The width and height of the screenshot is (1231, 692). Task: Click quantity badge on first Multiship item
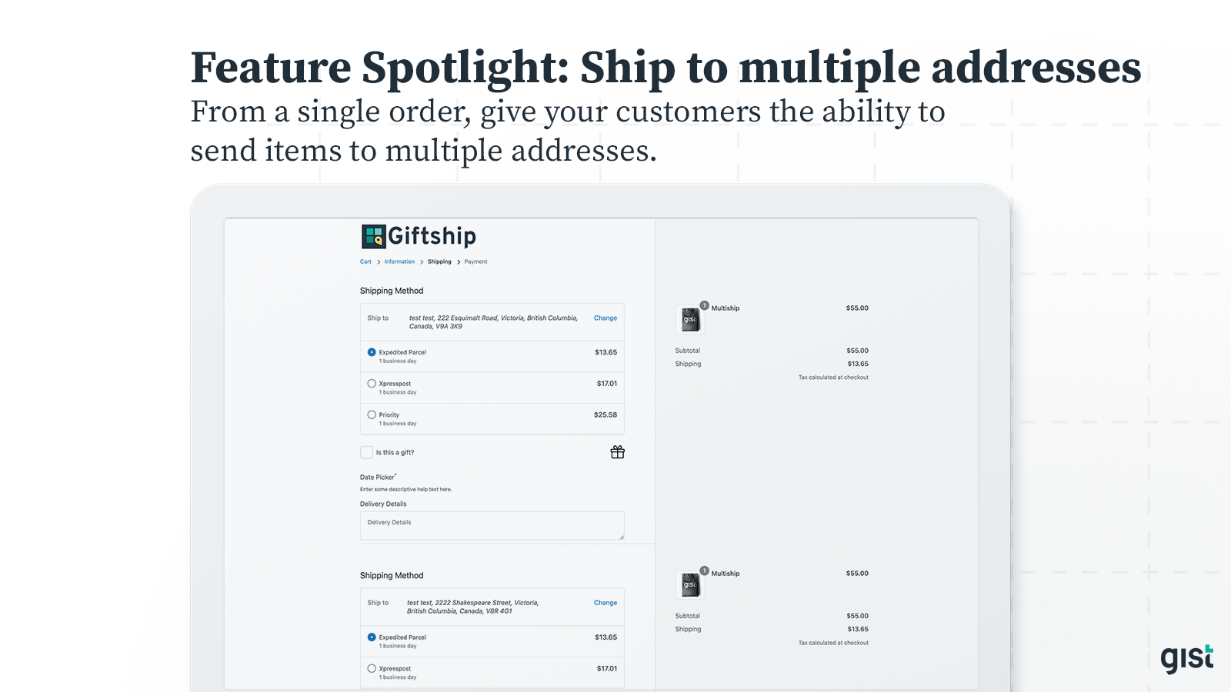tap(704, 305)
